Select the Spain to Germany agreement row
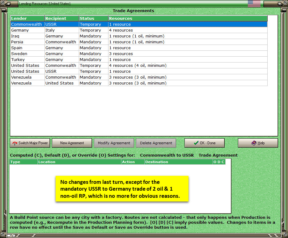288x238 pixels. click(139, 48)
